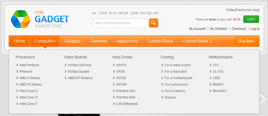The width and height of the screenshot is (268, 116).
Task: Select MiniITX motherboards
Action: tap(218, 85)
